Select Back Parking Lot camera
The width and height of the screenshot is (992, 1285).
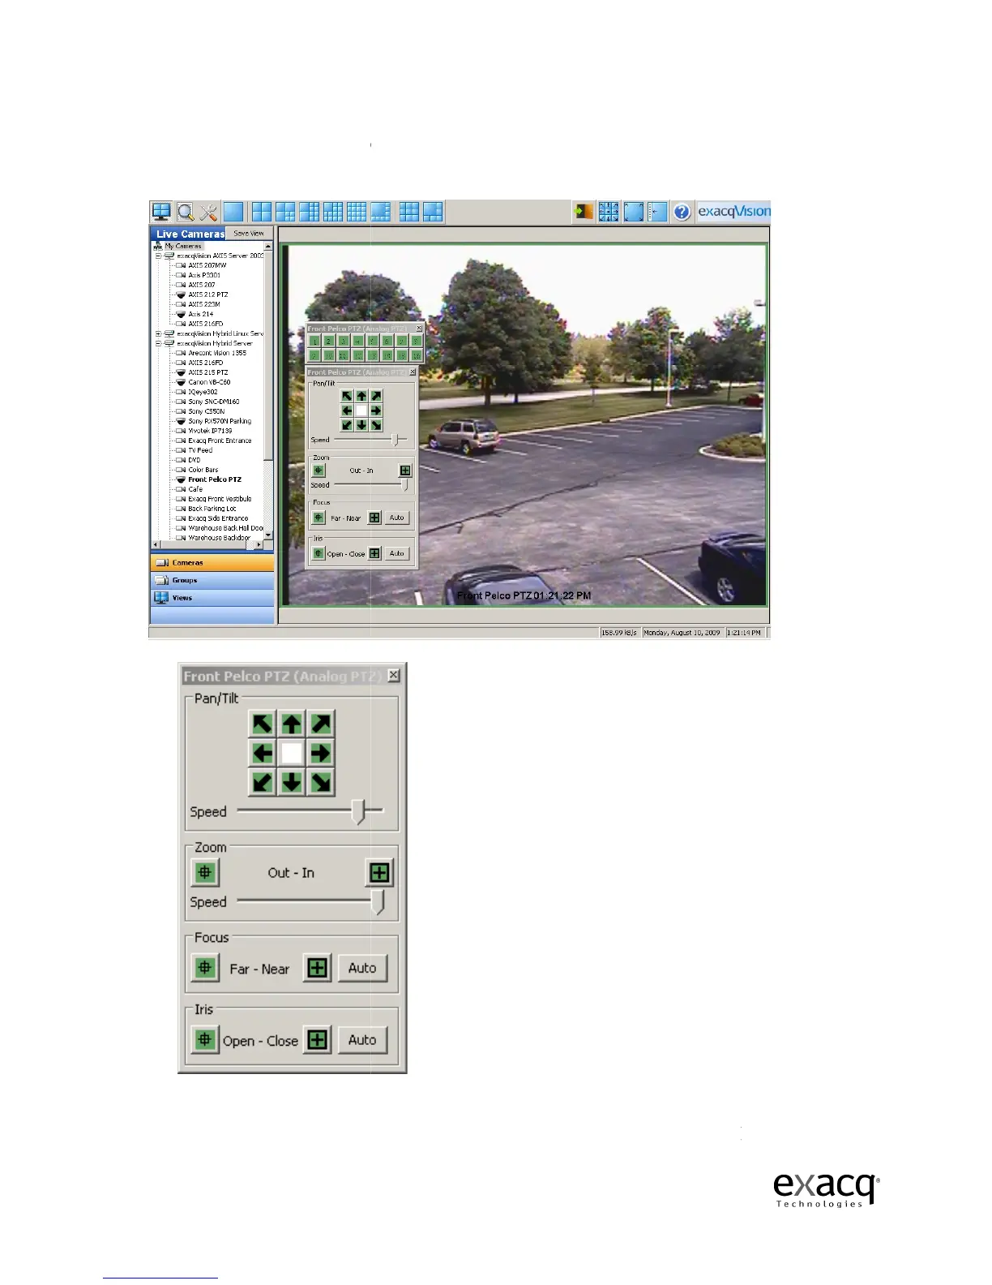pyautogui.click(x=212, y=509)
